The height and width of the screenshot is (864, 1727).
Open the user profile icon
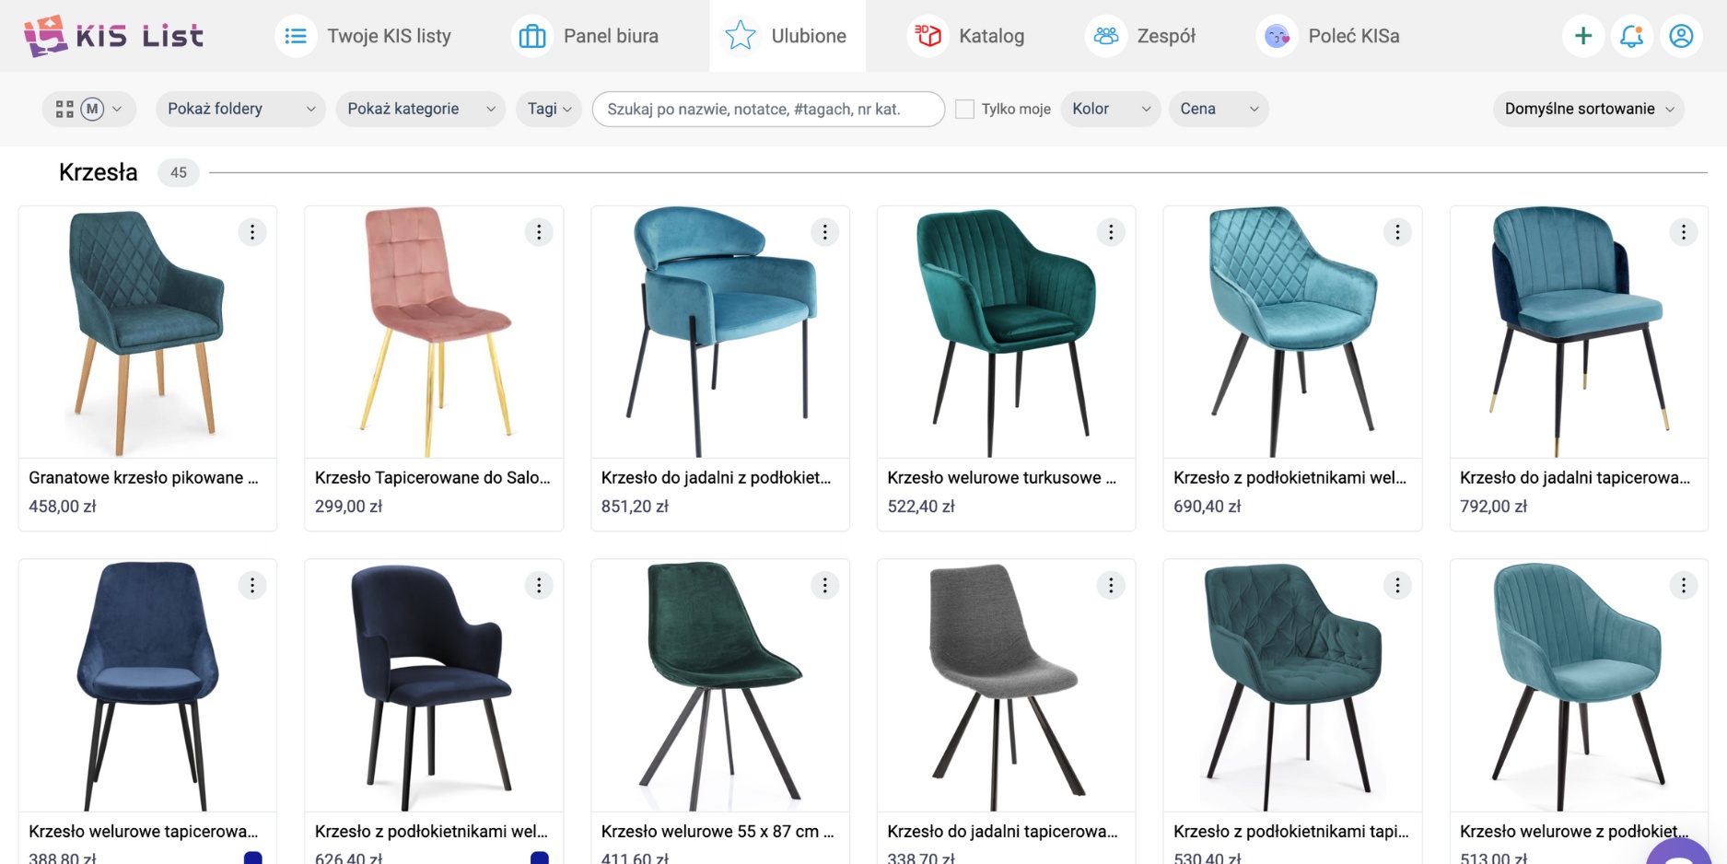tap(1681, 36)
